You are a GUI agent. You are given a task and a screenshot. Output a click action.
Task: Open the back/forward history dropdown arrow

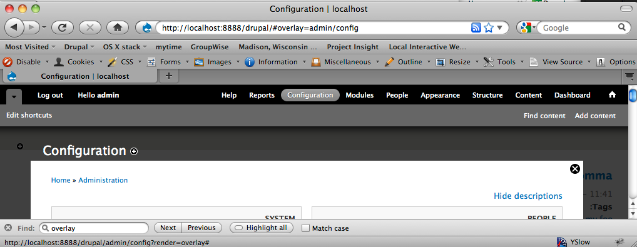(44, 28)
